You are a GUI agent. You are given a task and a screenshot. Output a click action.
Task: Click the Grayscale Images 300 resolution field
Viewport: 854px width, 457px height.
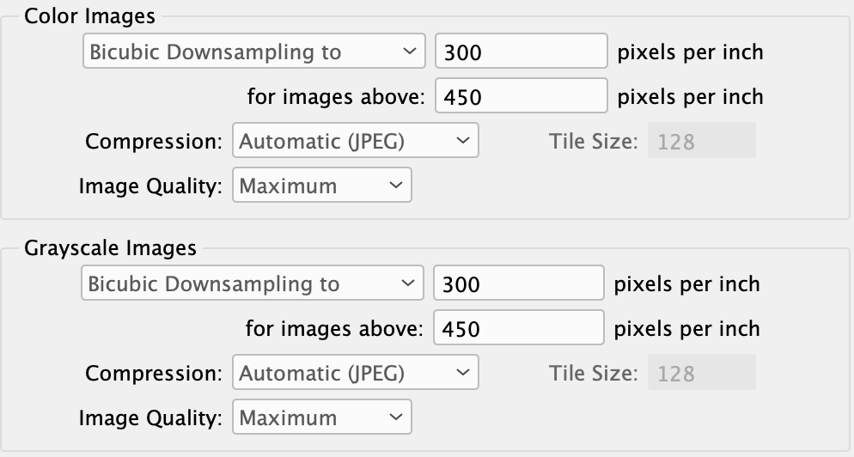(x=519, y=283)
